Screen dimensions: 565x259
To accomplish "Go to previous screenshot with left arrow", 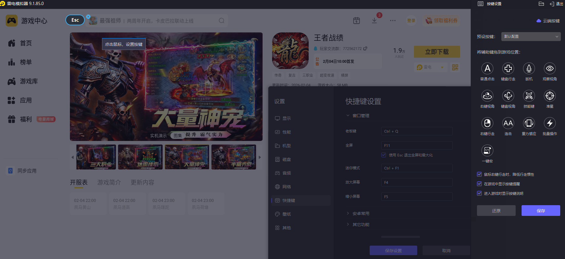I will (x=73, y=157).
